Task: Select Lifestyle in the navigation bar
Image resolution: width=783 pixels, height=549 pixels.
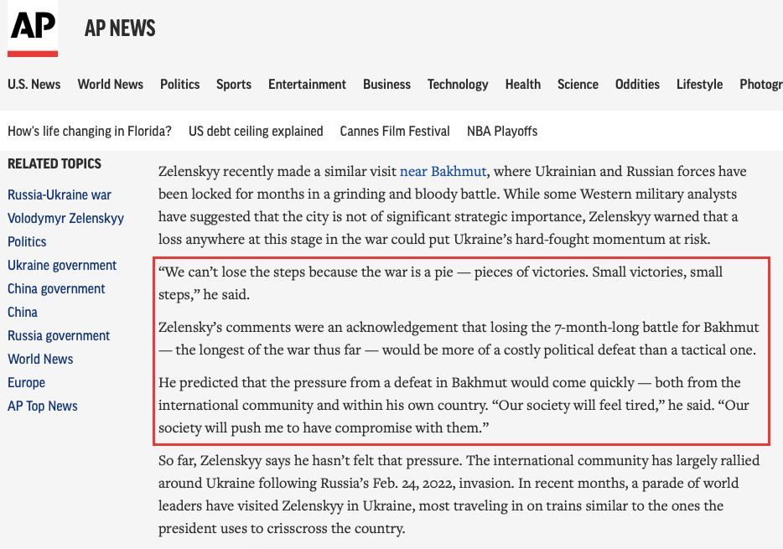Action: coord(700,85)
